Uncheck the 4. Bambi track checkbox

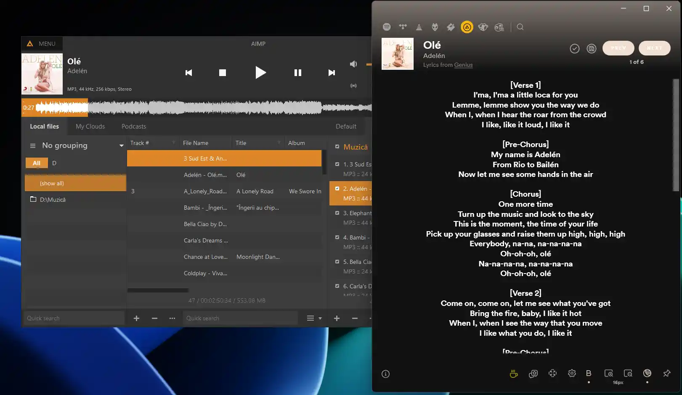pos(337,237)
